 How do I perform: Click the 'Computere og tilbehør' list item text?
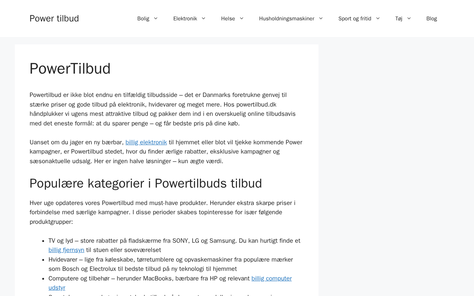[x=170, y=283]
